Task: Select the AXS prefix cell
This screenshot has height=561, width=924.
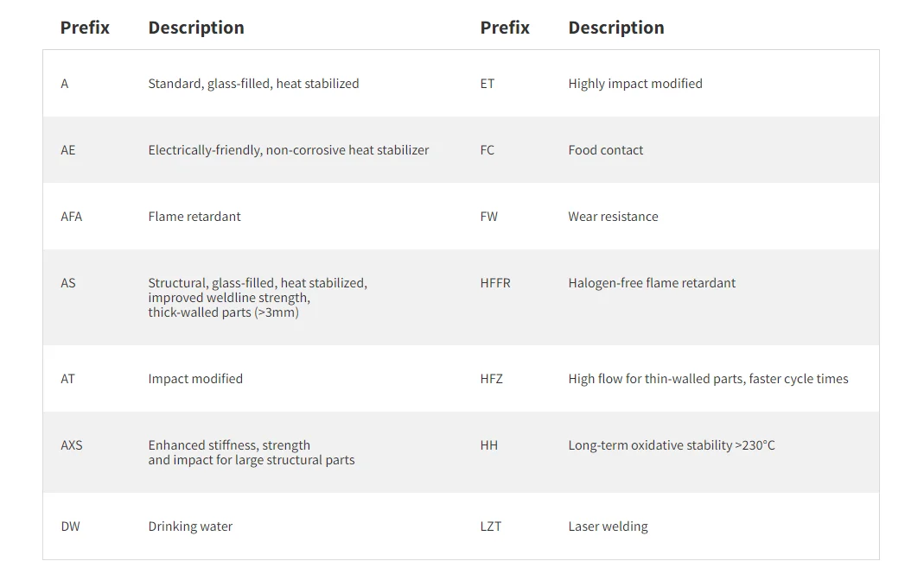Action: click(x=72, y=445)
